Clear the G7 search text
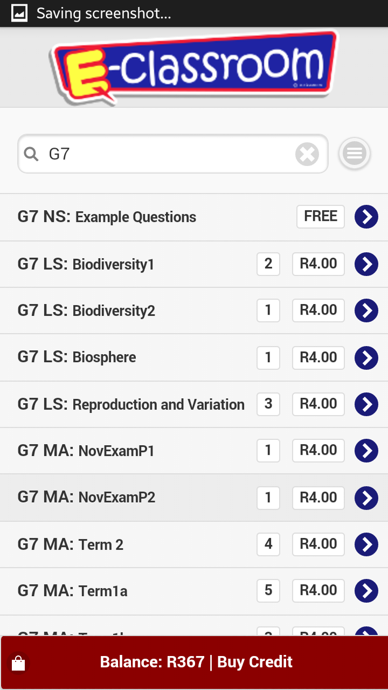The width and height of the screenshot is (388, 690). pyautogui.click(x=307, y=155)
